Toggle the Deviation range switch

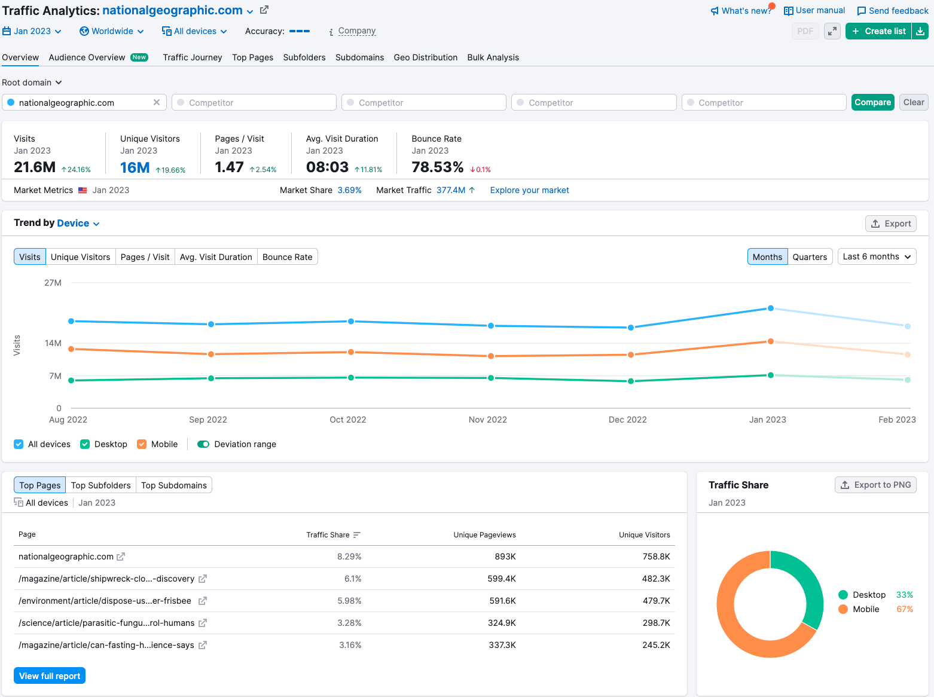203,444
